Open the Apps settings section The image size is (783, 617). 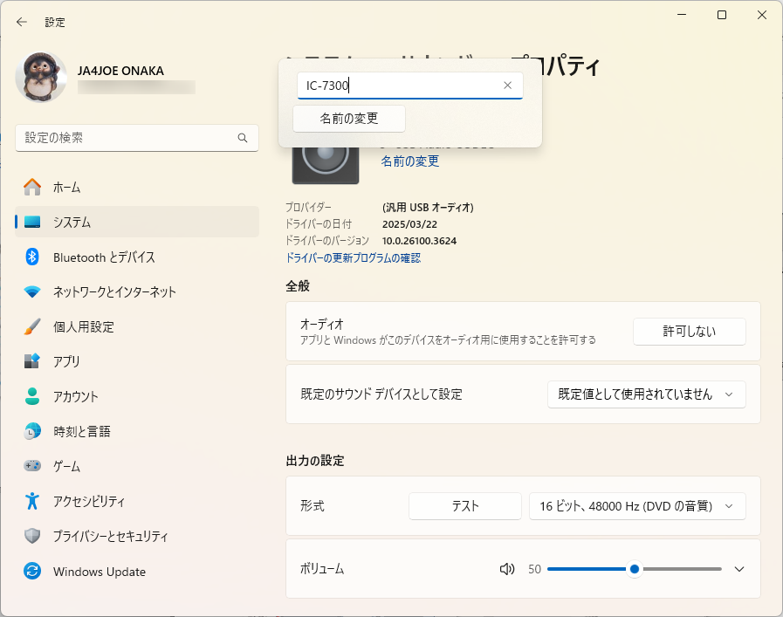[x=137, y=361]
